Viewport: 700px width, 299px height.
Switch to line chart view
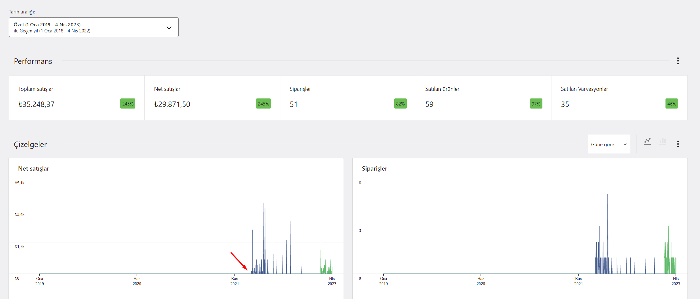tap(647, 141)
